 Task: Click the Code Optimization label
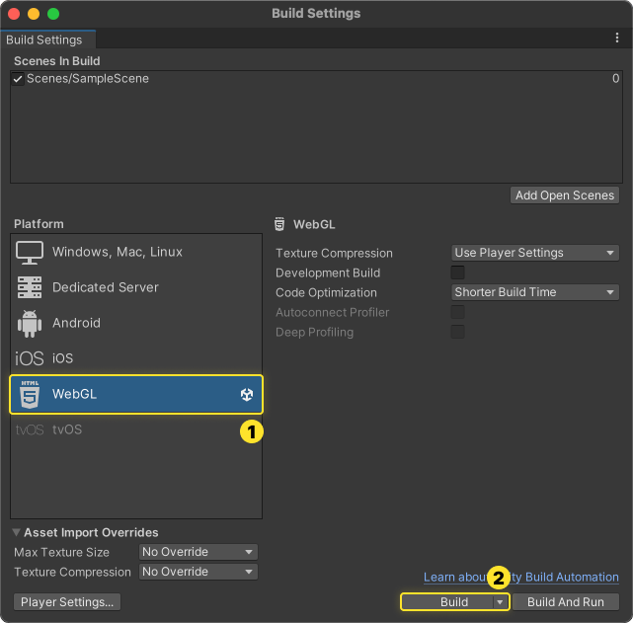[x=326, y=293]
